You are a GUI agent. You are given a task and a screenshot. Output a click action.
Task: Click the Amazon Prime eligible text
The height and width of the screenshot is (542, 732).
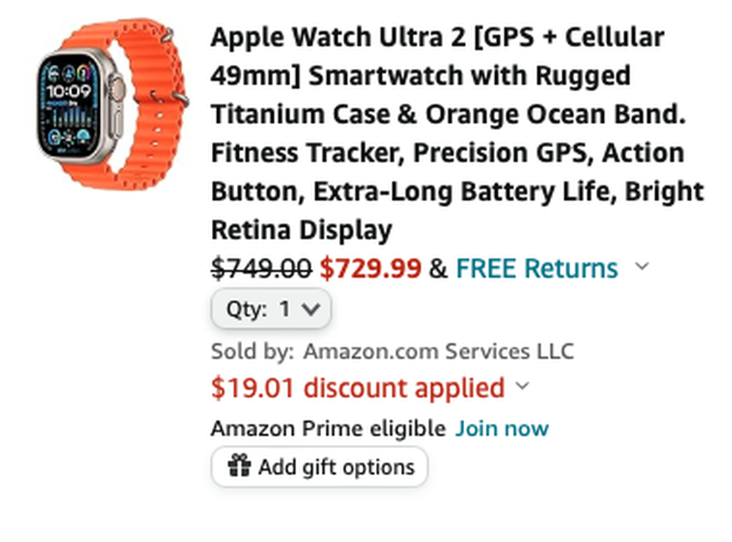pyautogui.click(x=328, y=428)
